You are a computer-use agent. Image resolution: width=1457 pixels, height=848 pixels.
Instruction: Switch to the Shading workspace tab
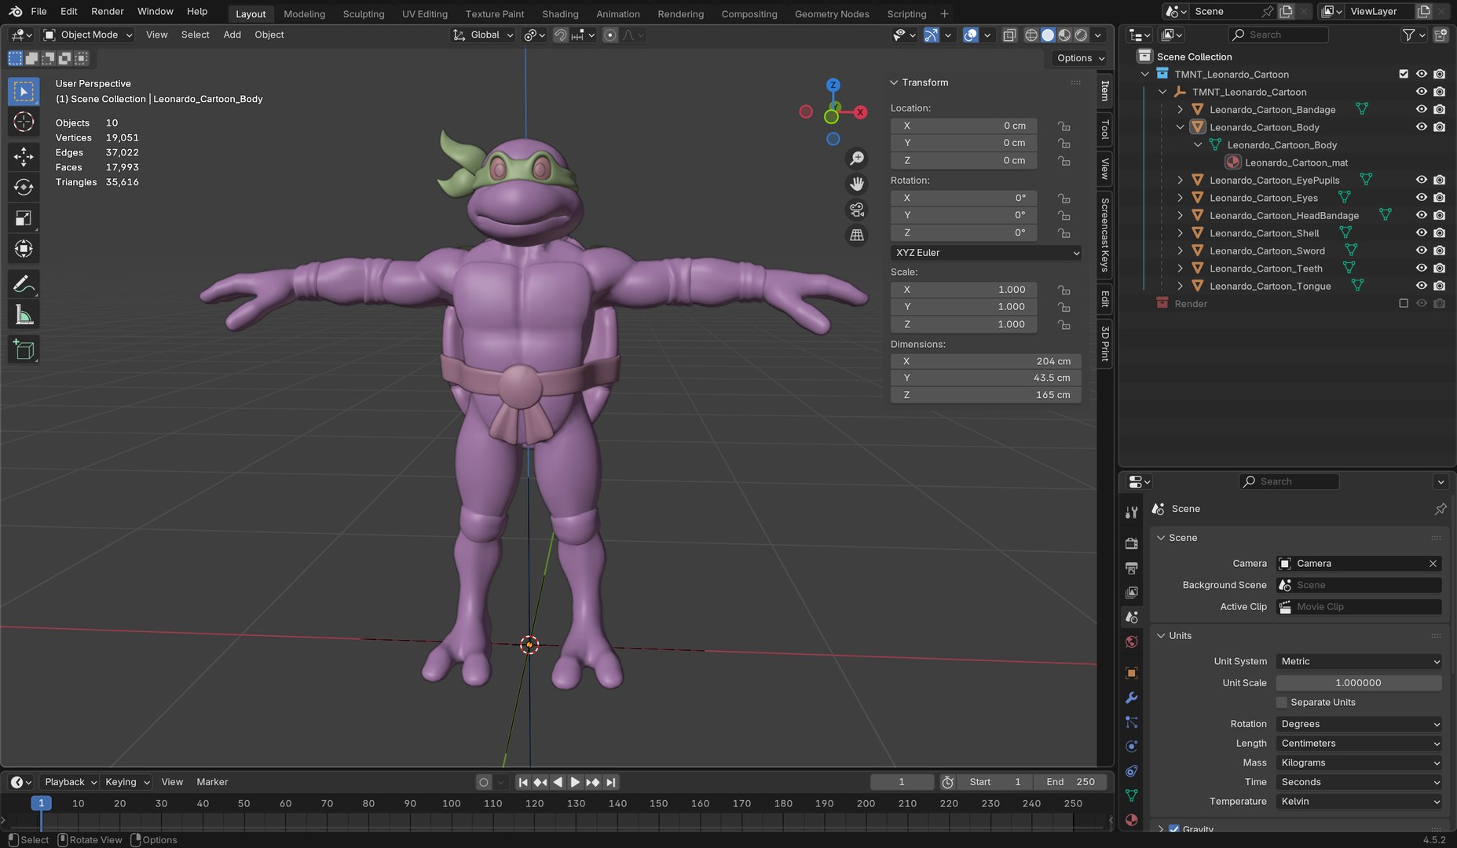(560, 14)
